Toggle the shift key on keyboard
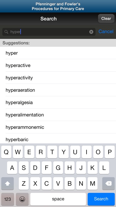Image resolution: width=116 pixels, height=207 pixels. coord(7,183)
